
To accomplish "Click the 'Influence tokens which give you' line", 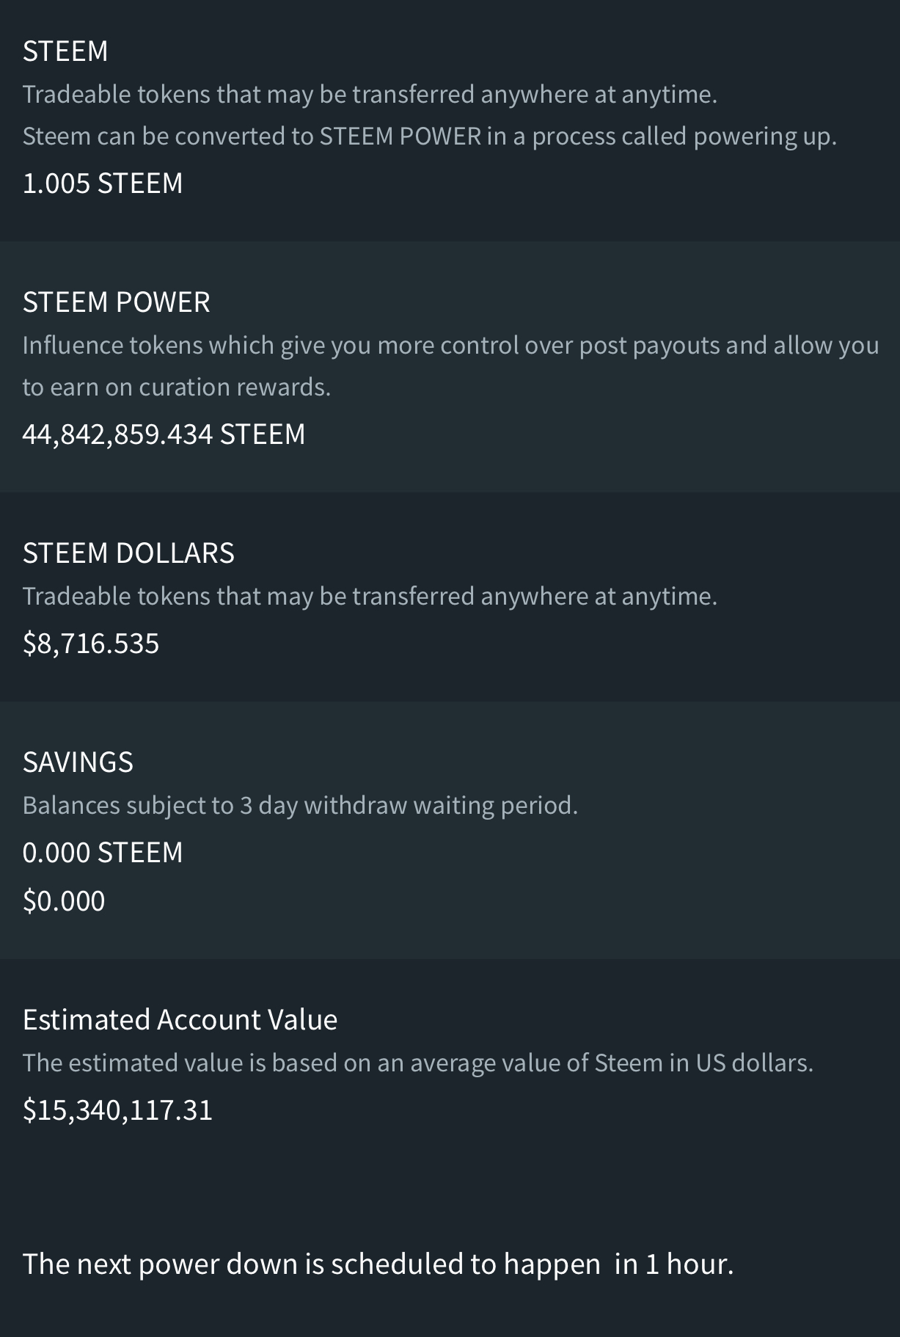I will click(x=450, y=346).
